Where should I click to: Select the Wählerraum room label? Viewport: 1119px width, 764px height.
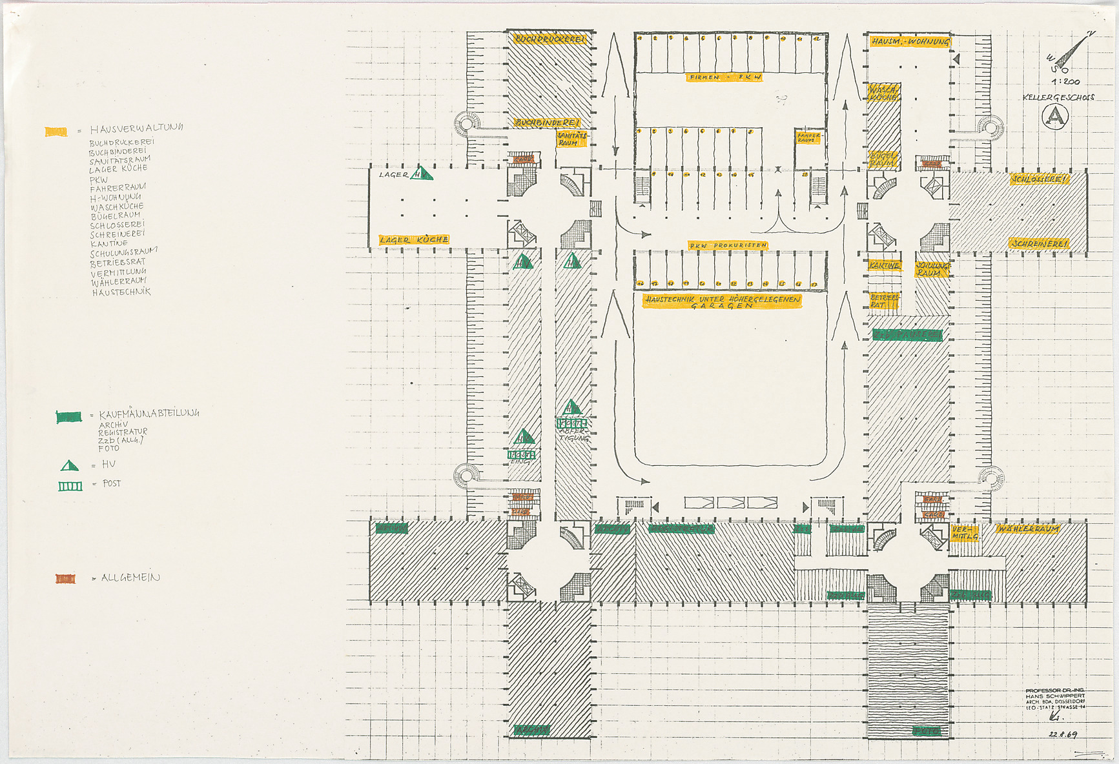1028,529
